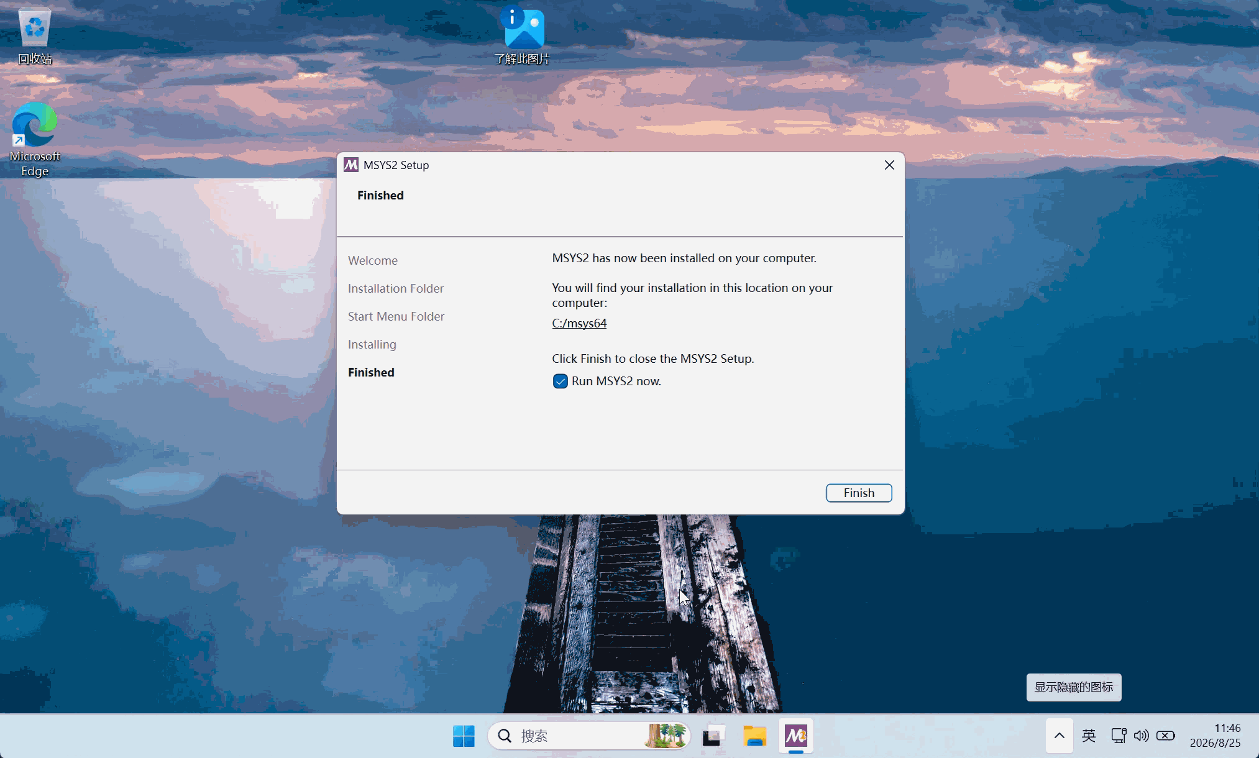Screen dimensions: 1259x758
Task: Open Task View from the taskbar
Action: tap(714, 736)
